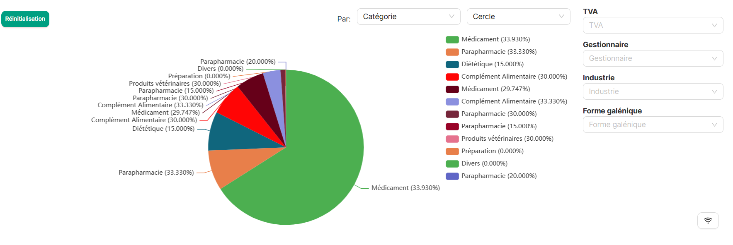Toggle Médicament (33.930%) legend swatch

pos(452,40)
